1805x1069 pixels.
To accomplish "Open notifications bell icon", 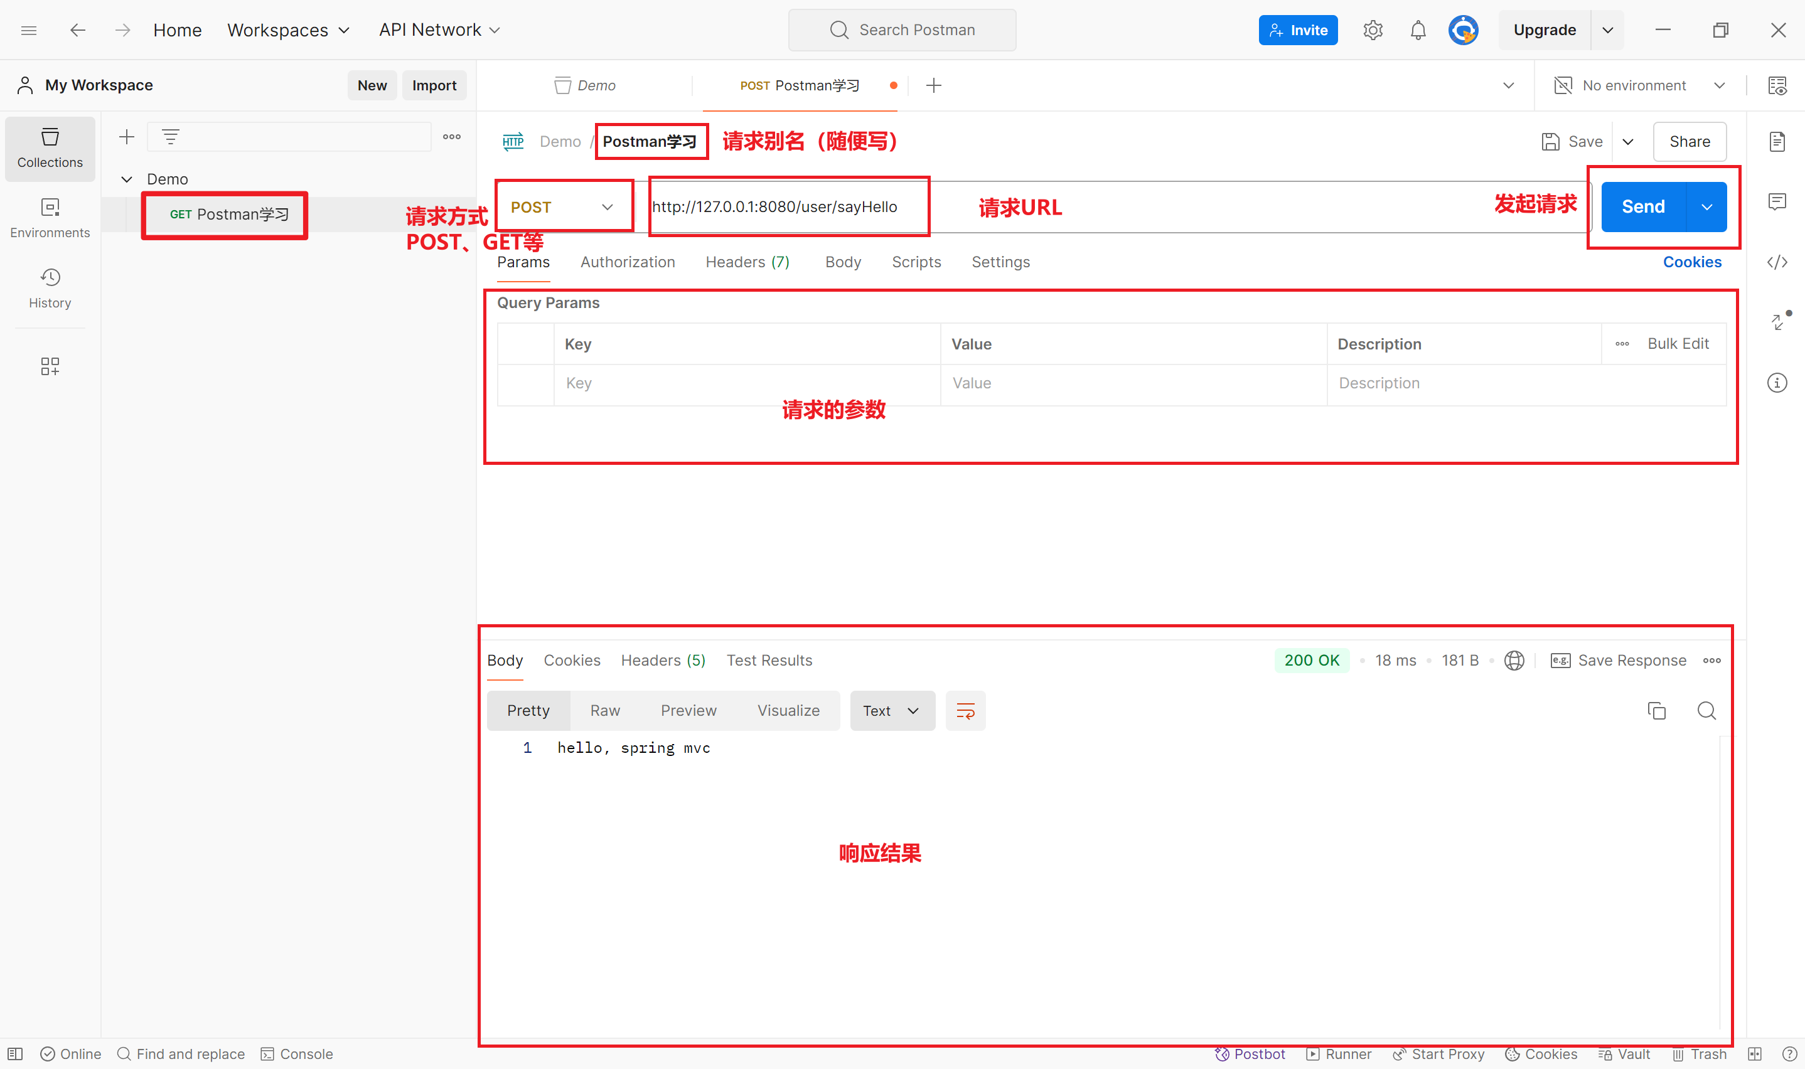I will click(x=1418, y=30).
